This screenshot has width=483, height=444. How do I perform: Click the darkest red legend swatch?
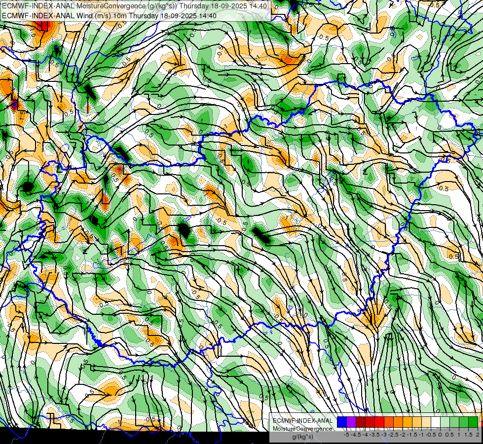click(x=361, y=422)
